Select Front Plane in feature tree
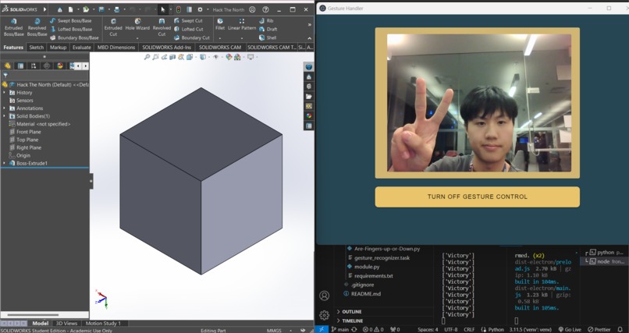The height and width of the screenshot is (333, 629). coord(28,132)
